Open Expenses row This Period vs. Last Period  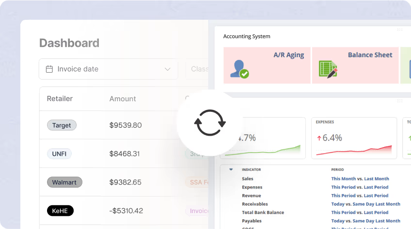tap(360, 187)
